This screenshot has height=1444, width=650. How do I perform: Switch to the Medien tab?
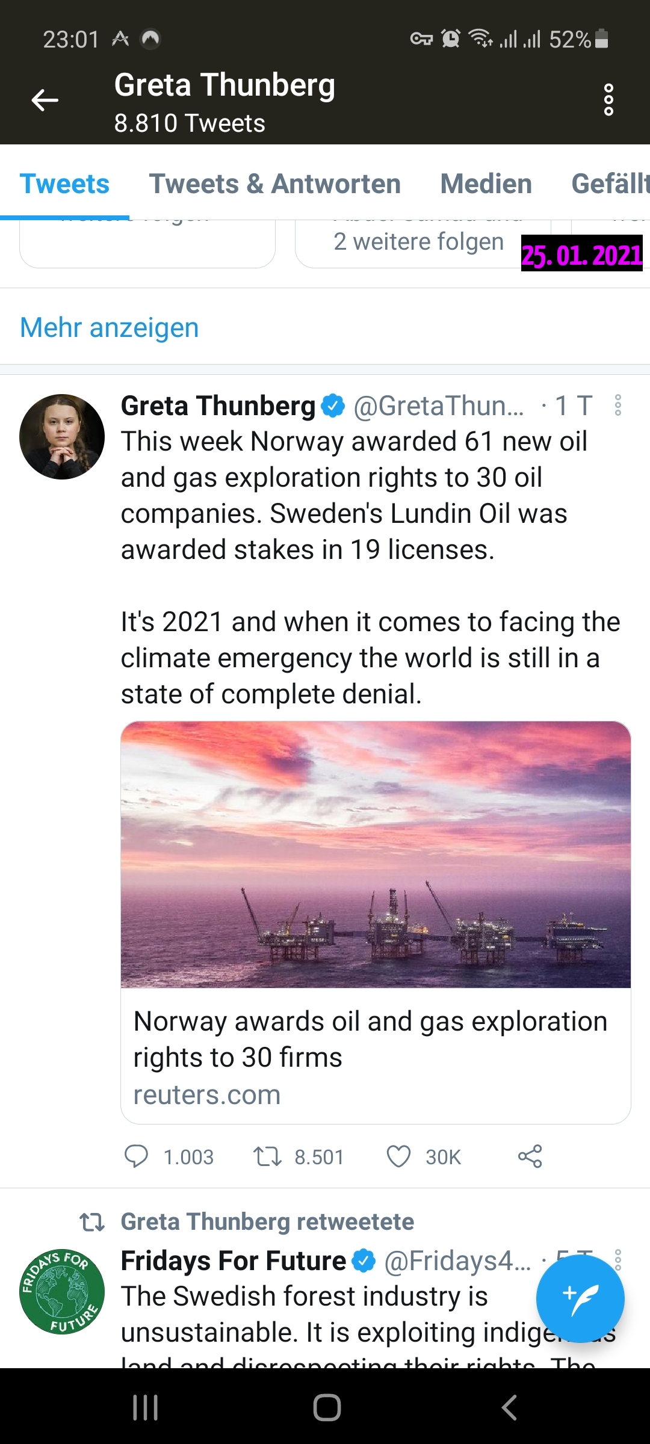coord(486,184)
